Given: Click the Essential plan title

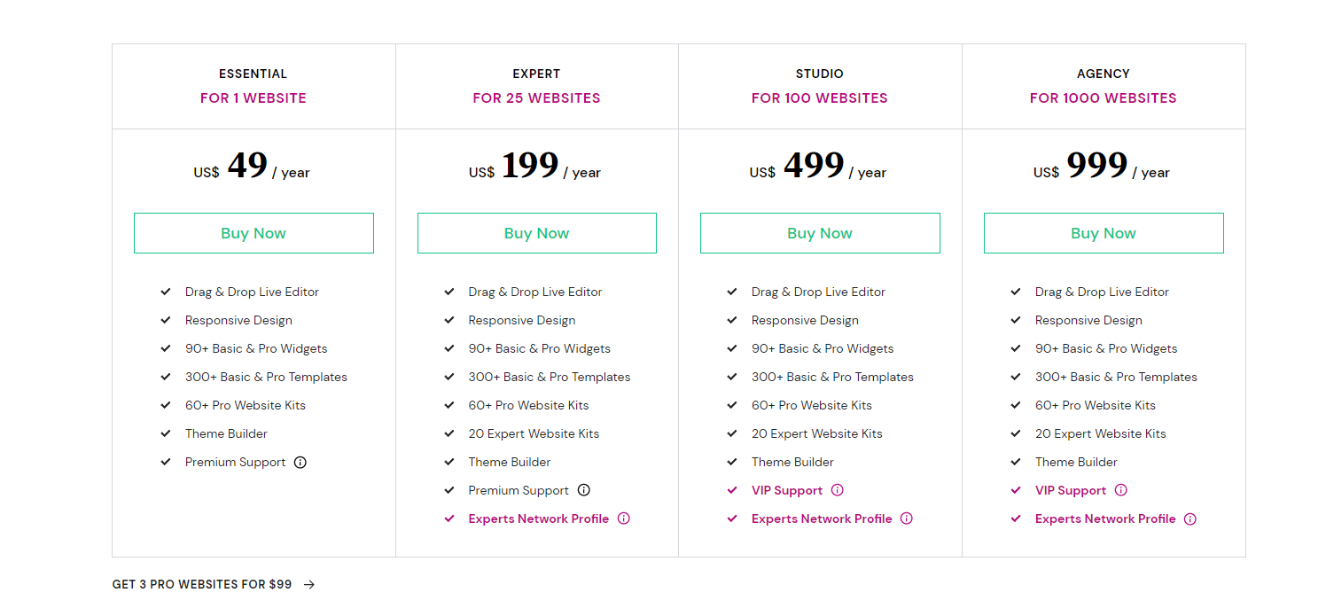Looking at the screenshot, I should tap(253, 74).
